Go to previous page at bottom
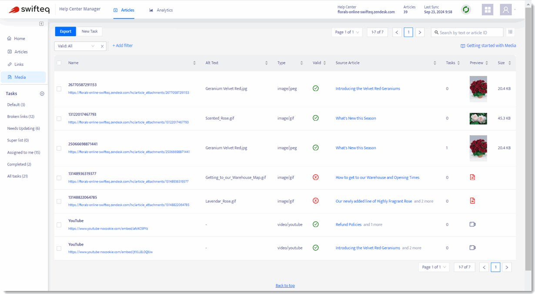Viewport: 535px width, 294px height. pos(484,267)
